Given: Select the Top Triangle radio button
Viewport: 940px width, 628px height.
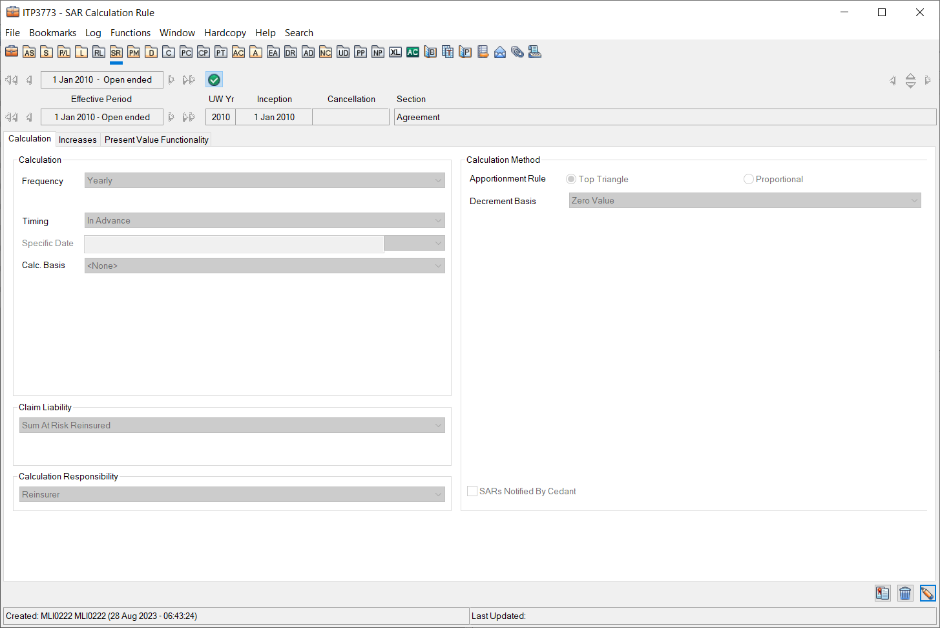Looking at the screenshot, I should pos(571,179).
